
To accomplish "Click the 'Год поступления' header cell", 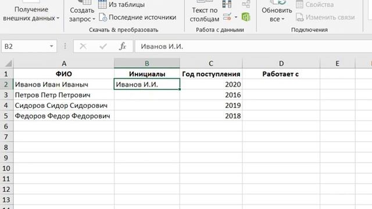I will point(211,74).
